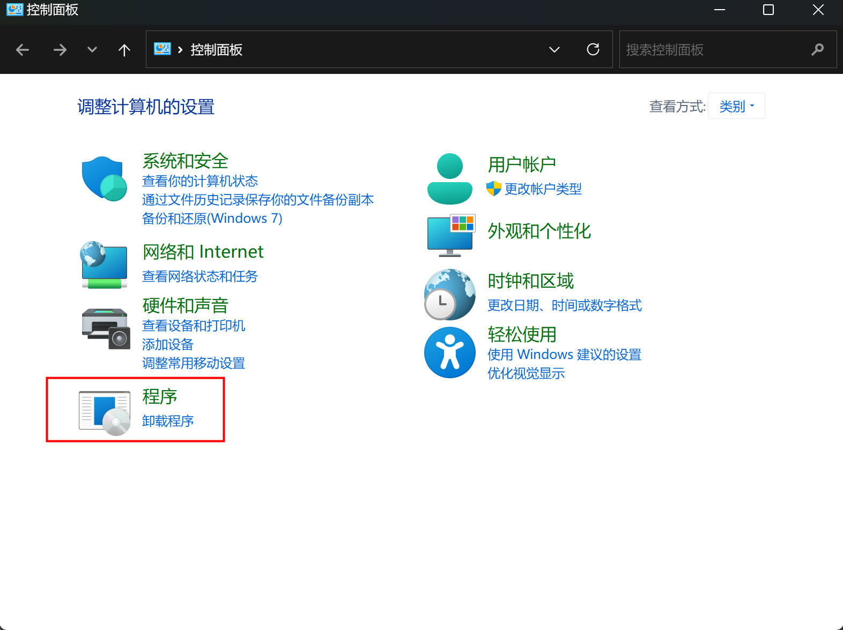This screenshot has height=630, width=843.
Task: Expand the 类别 view-by dropdown
Action: click(736, 106)
